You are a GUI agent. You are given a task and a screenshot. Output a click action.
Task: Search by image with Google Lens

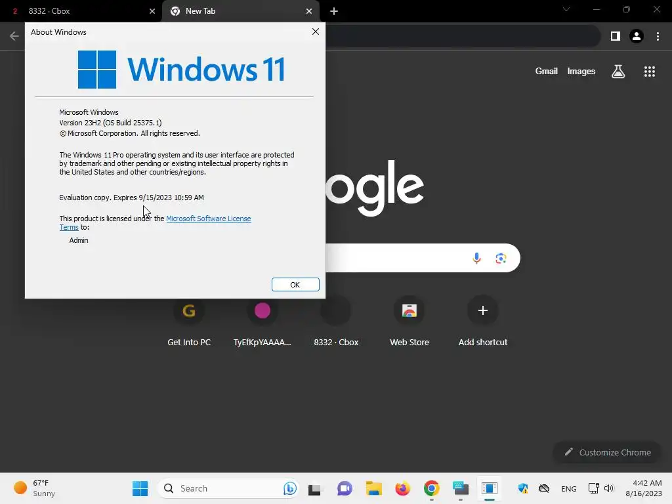(501, 258)
